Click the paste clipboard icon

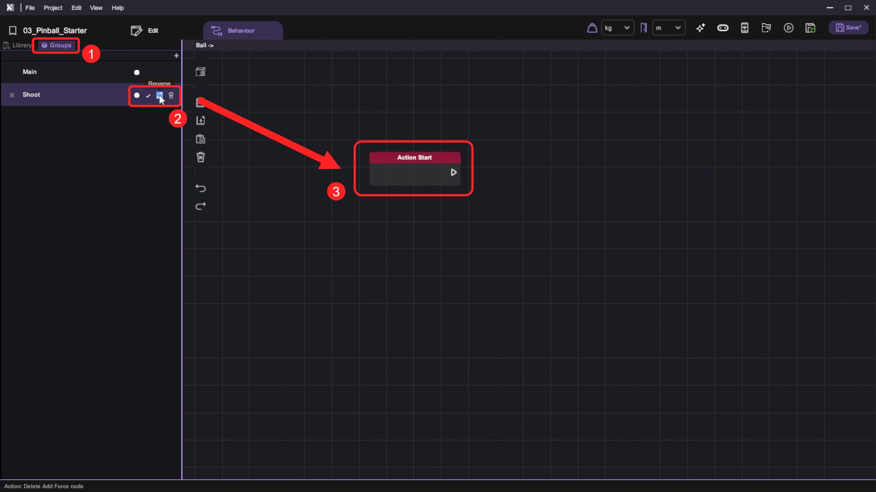pyautogui.click(x=201, y=139)
